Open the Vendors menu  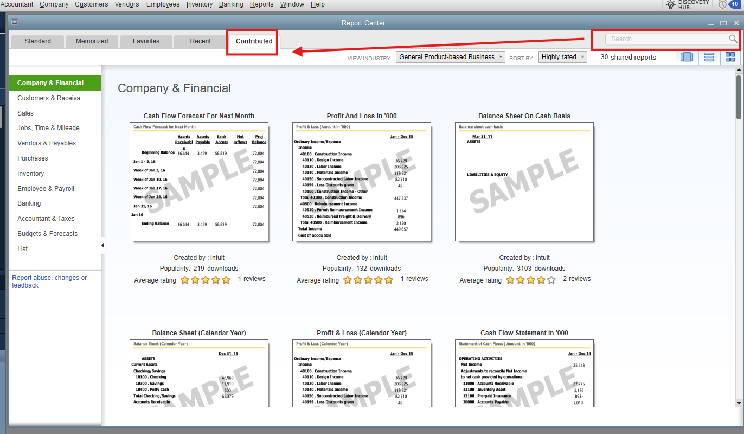tap(127, 4)
